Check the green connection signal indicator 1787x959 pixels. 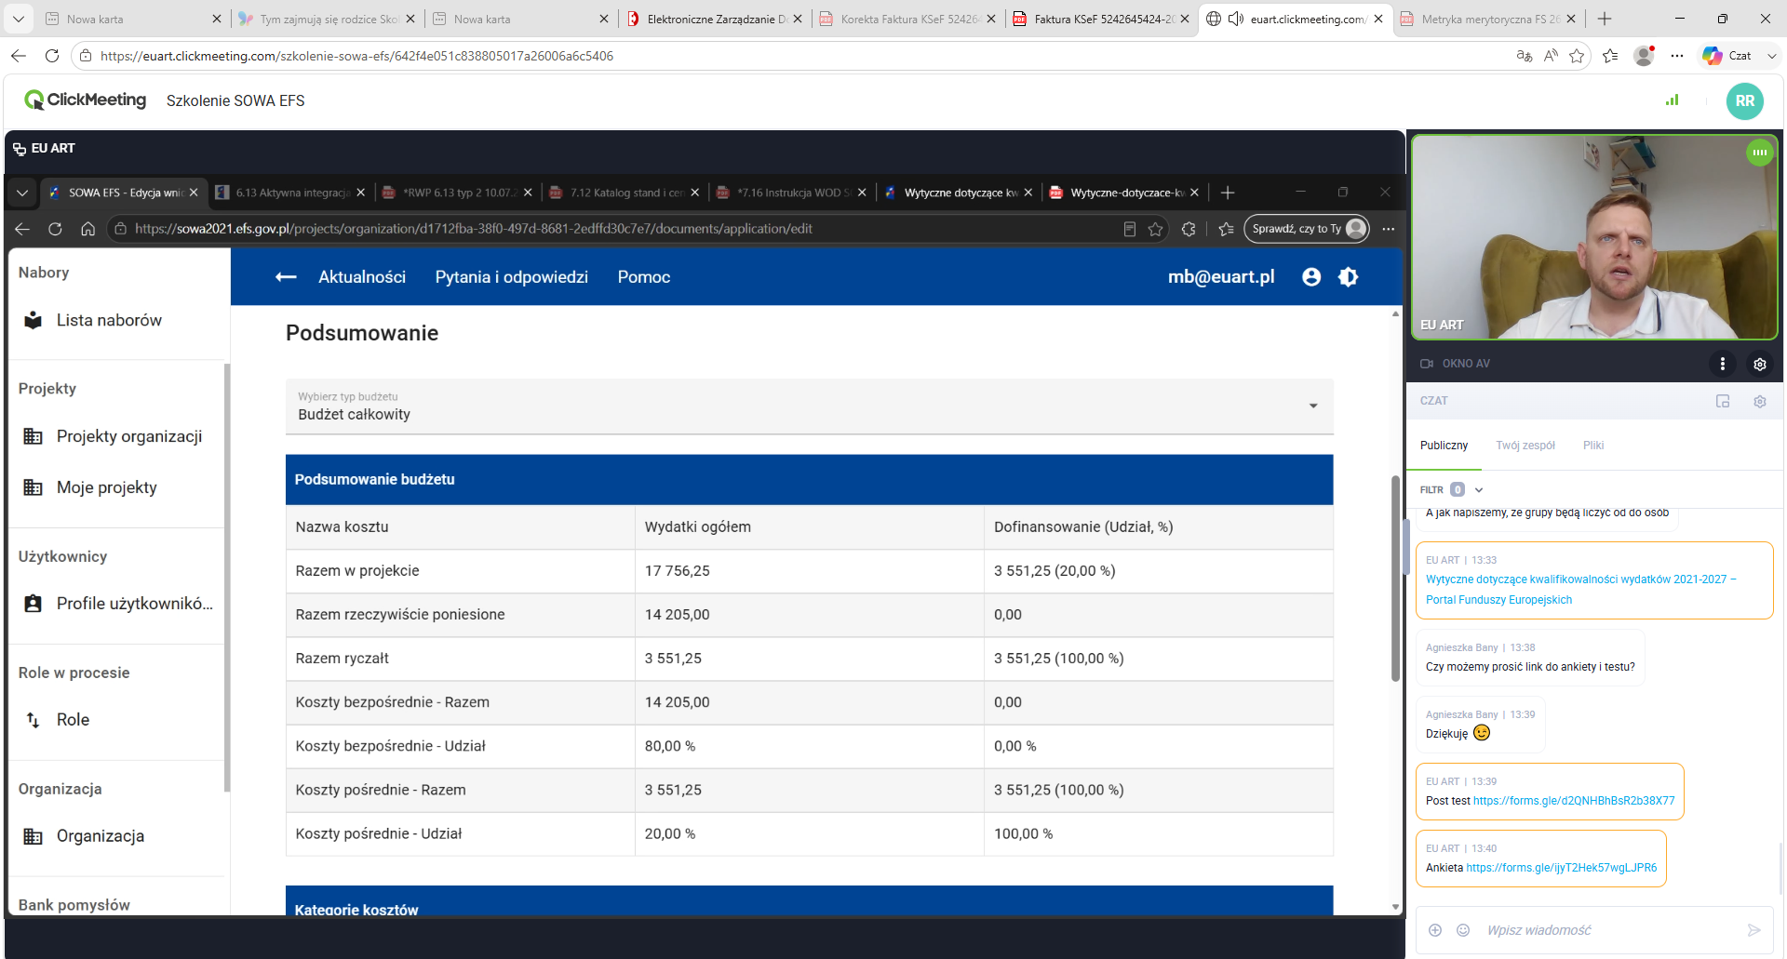[x=1673, y=100]
